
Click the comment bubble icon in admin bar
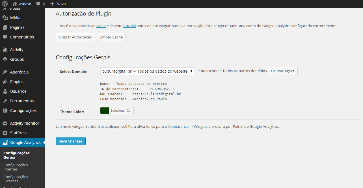click(38, 4)
